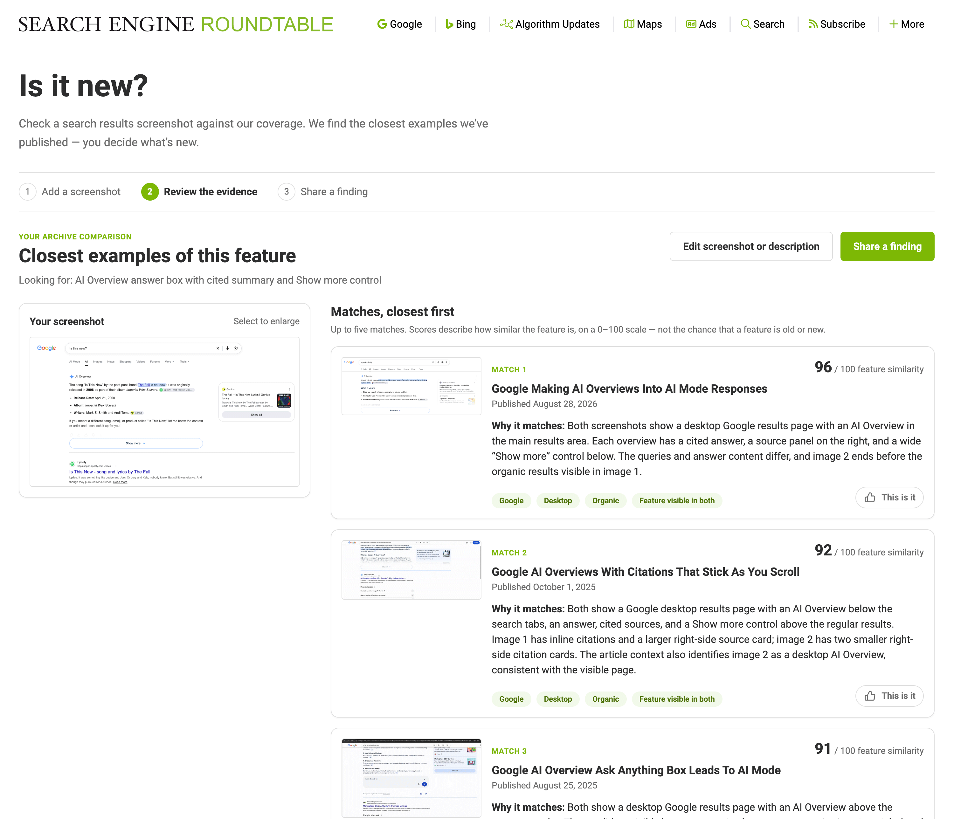Click Desktop tag on Match 1
This screenshot has height=819, width=961.
pyautogui.click(x=557, y=500)
